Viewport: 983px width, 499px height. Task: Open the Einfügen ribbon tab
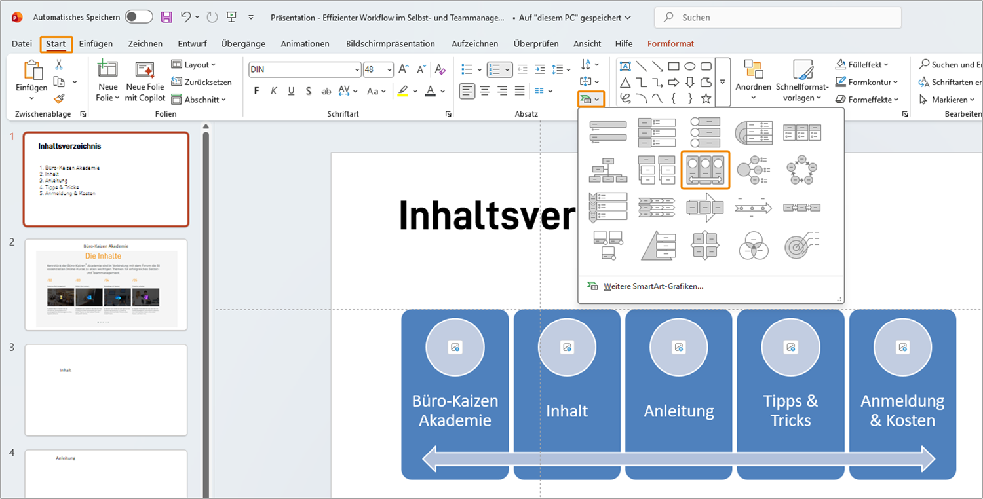click(96, 44)
